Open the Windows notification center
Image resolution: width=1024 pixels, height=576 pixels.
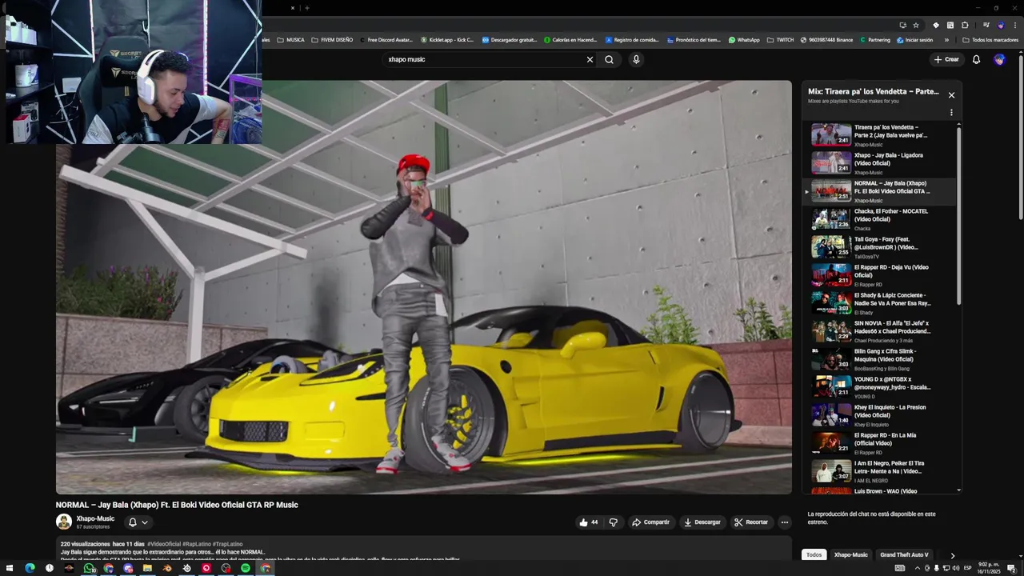tap(1011, 568)
